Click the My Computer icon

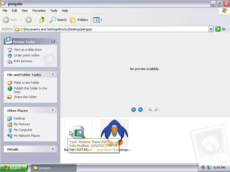point(10,130)
